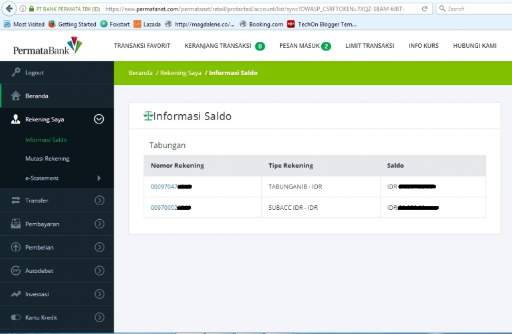Open Info Kurs menu
512x334 pixels.
click(424, 46)
